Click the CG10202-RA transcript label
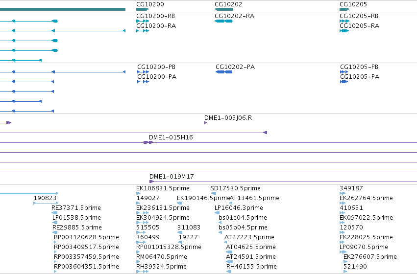This screenshot has height=274, width=417. click(234, 16)
